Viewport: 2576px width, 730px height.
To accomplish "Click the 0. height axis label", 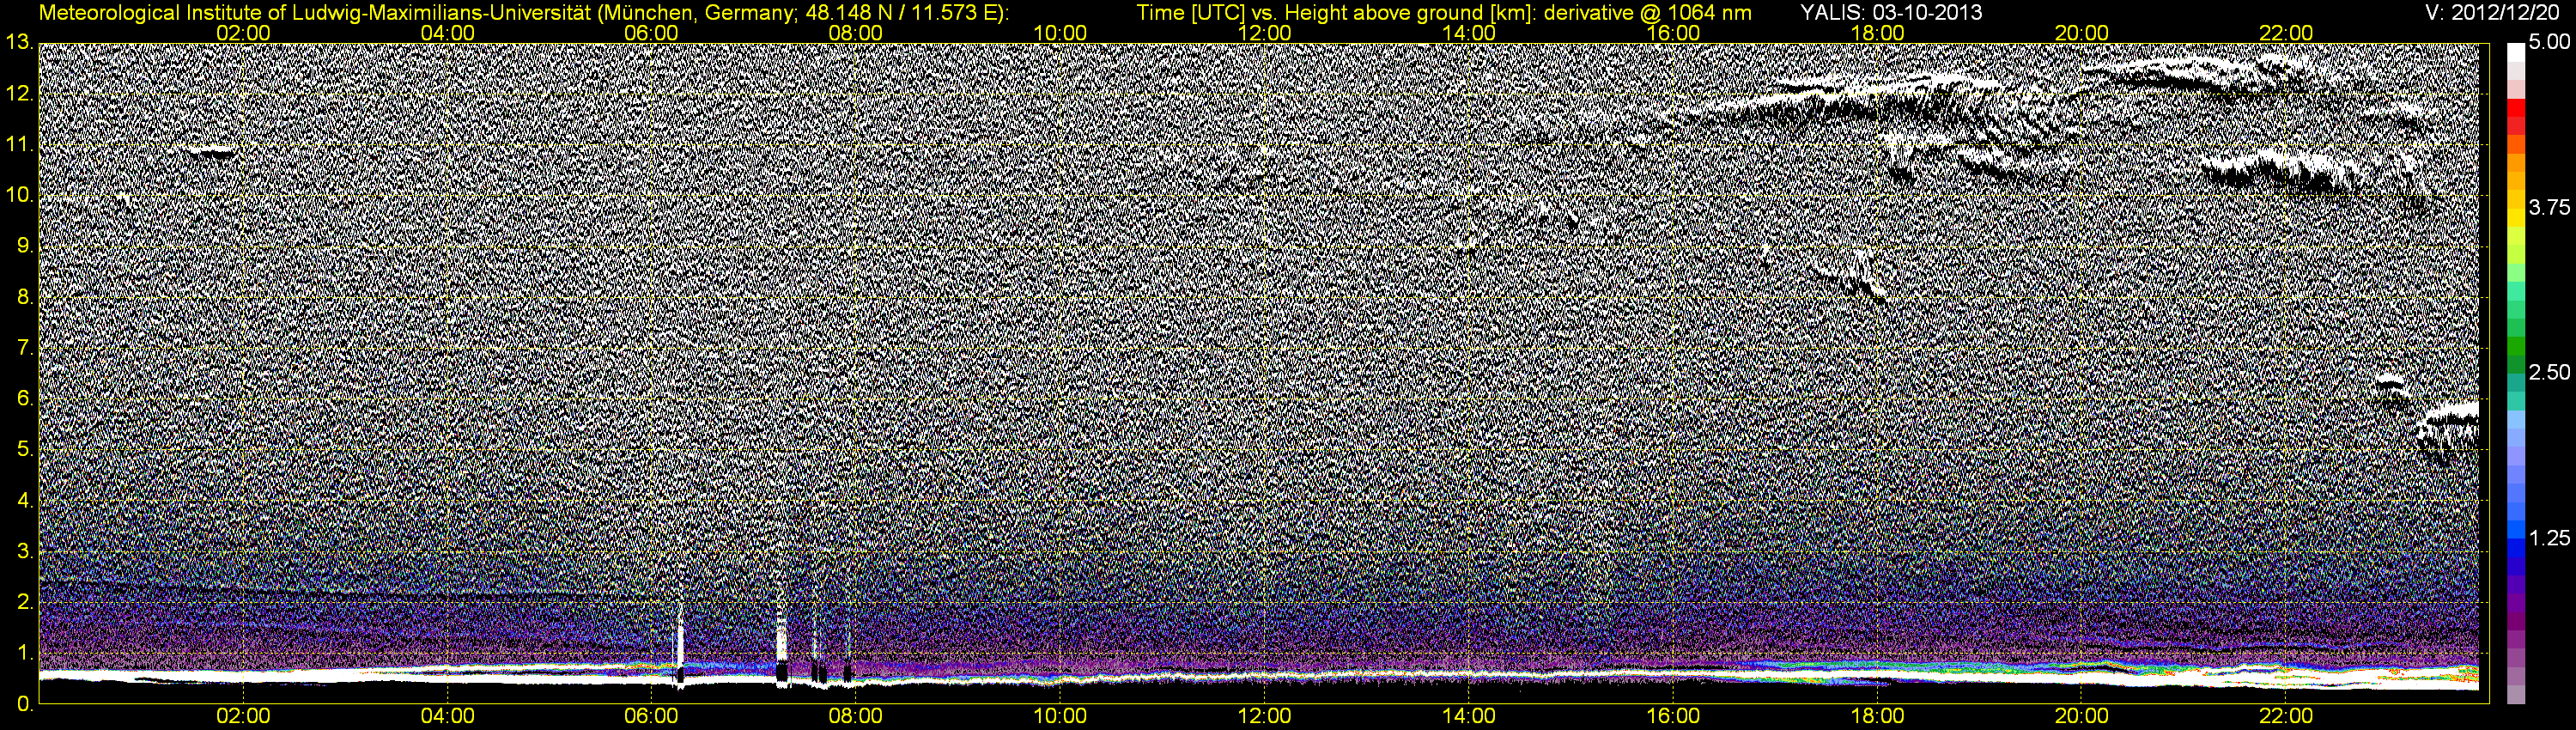I will 24,704.
